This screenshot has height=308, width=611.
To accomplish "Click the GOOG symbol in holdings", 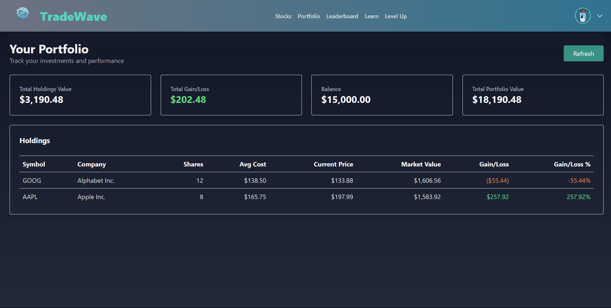I will pyautogui.click(x=32, y=181).
